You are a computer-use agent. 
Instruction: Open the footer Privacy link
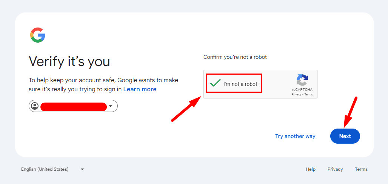point(335,169)
